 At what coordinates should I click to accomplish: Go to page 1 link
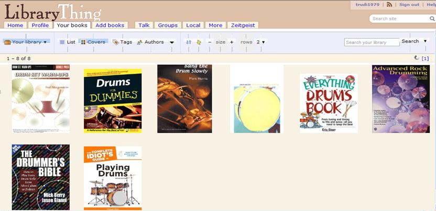(425, 58)
